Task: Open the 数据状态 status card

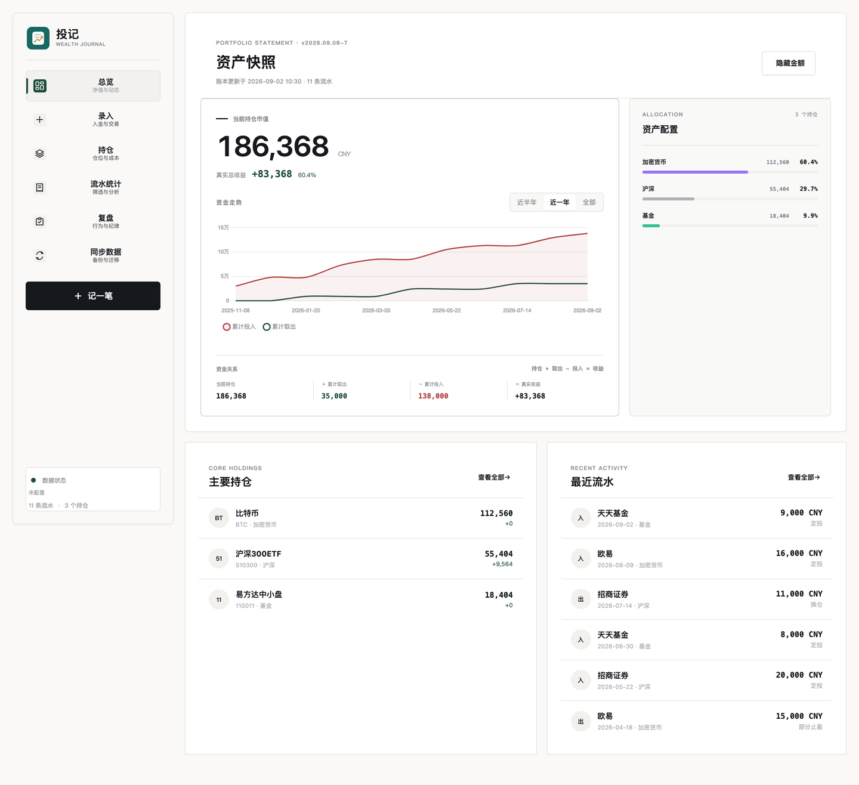Action: [93, 489]
